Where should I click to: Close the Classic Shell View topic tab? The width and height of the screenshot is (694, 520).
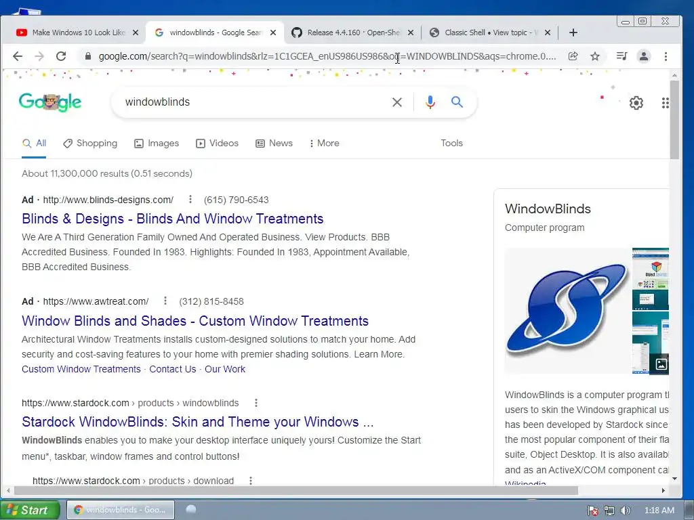point(548,32)
